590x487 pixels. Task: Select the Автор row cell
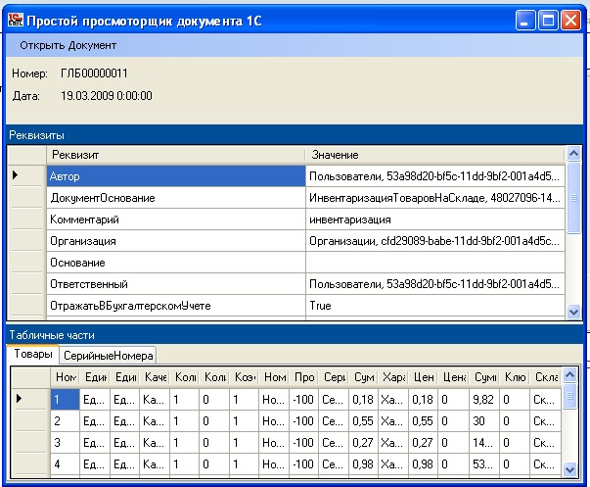click(x=176, y=176)
